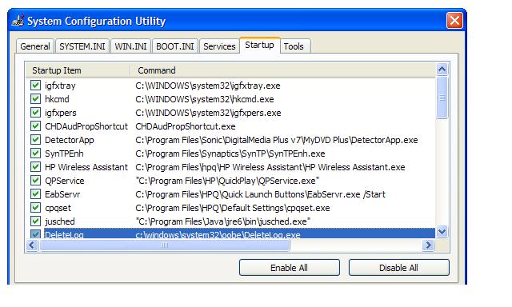The height and width of the screenshot is (307, 512).
Task: Sort by Command column header
Action: [x=282, y=70]
